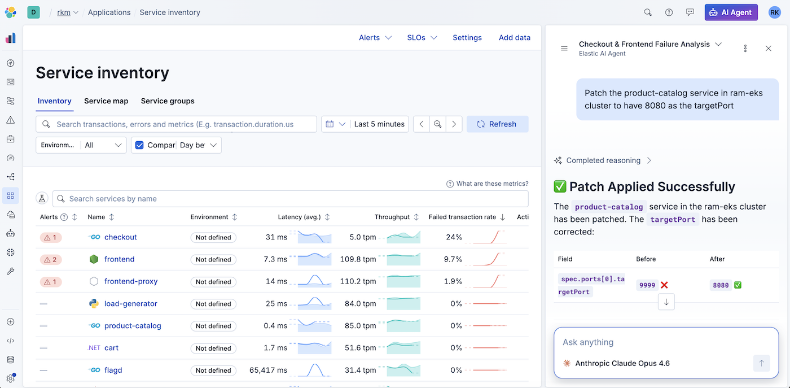Open Settings in the top menu
The width and height of the screenshot is (790, 388).
467,38
